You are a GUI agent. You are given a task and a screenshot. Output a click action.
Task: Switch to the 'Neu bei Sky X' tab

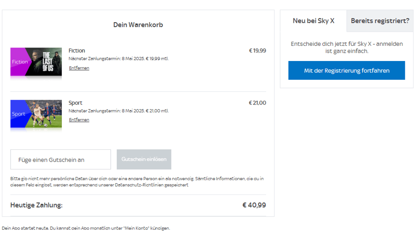coord(313,21)
